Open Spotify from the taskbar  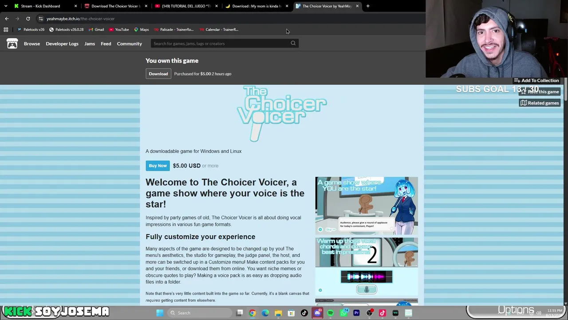point(330,313)
